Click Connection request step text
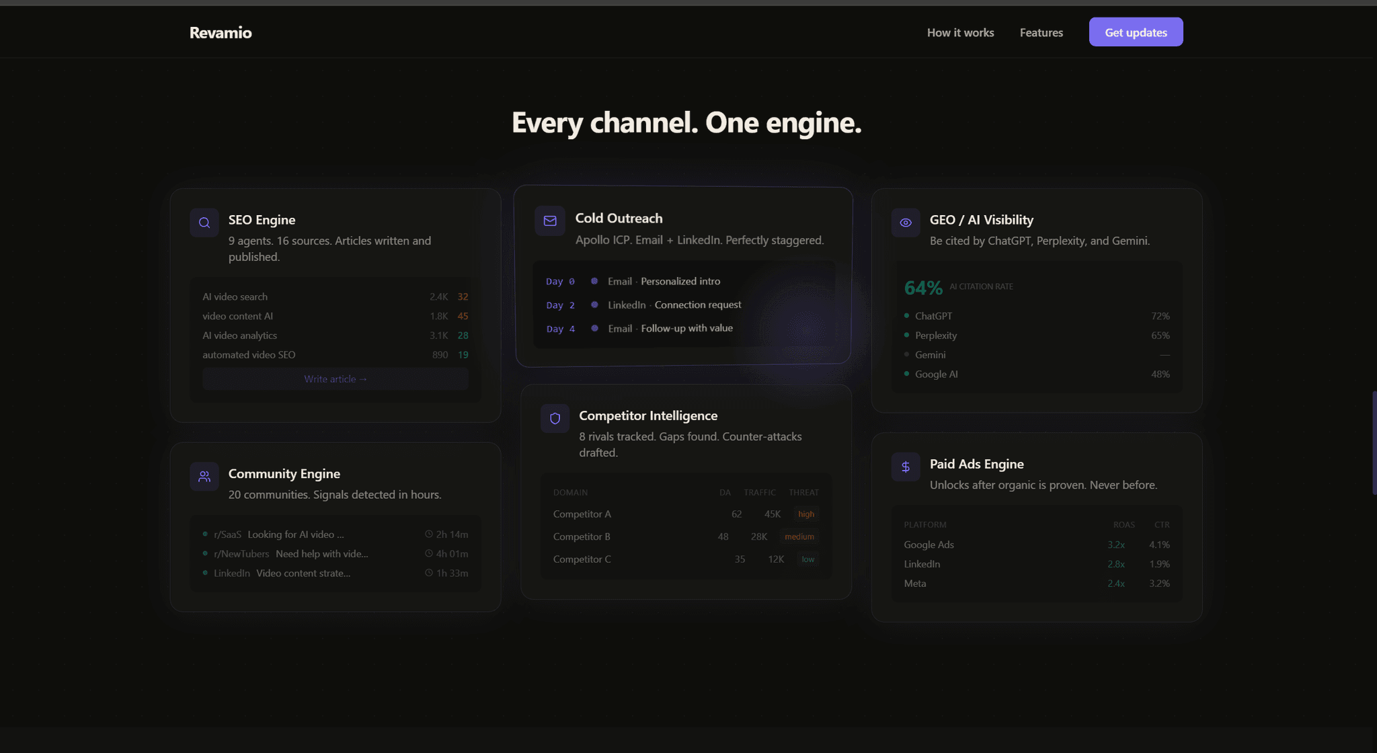Image resolution: width=1377 pixels, height=753 pixels. [x=698, y=305]
